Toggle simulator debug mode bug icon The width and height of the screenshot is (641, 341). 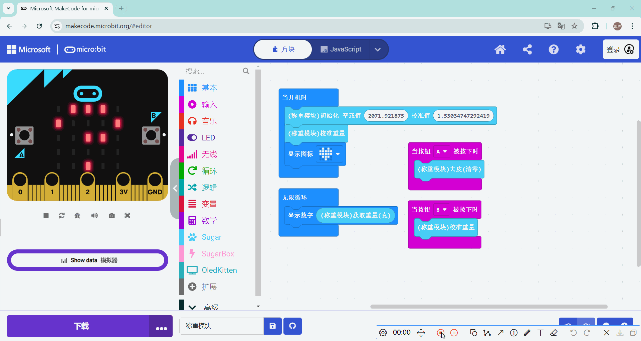[x=77, y=216]
